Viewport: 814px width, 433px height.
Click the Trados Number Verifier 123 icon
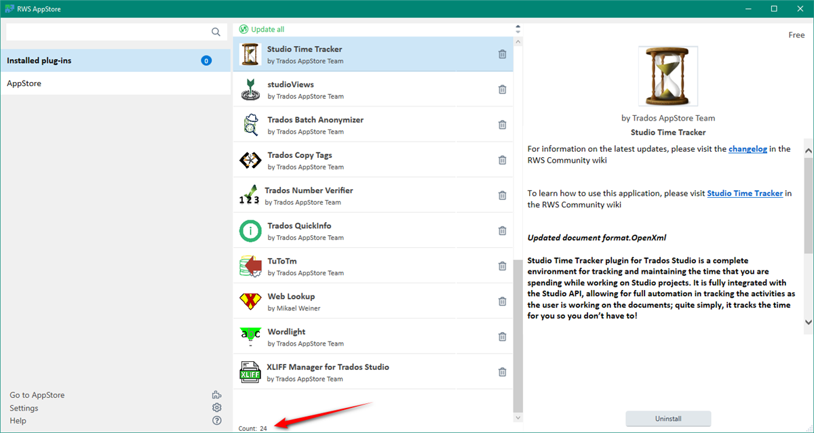pyautogui.click(x=250, y=194)
